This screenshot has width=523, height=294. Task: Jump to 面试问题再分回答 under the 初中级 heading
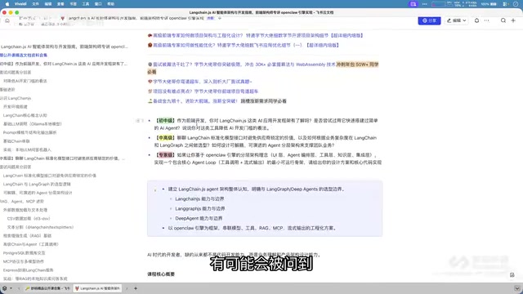pos(16,73)
